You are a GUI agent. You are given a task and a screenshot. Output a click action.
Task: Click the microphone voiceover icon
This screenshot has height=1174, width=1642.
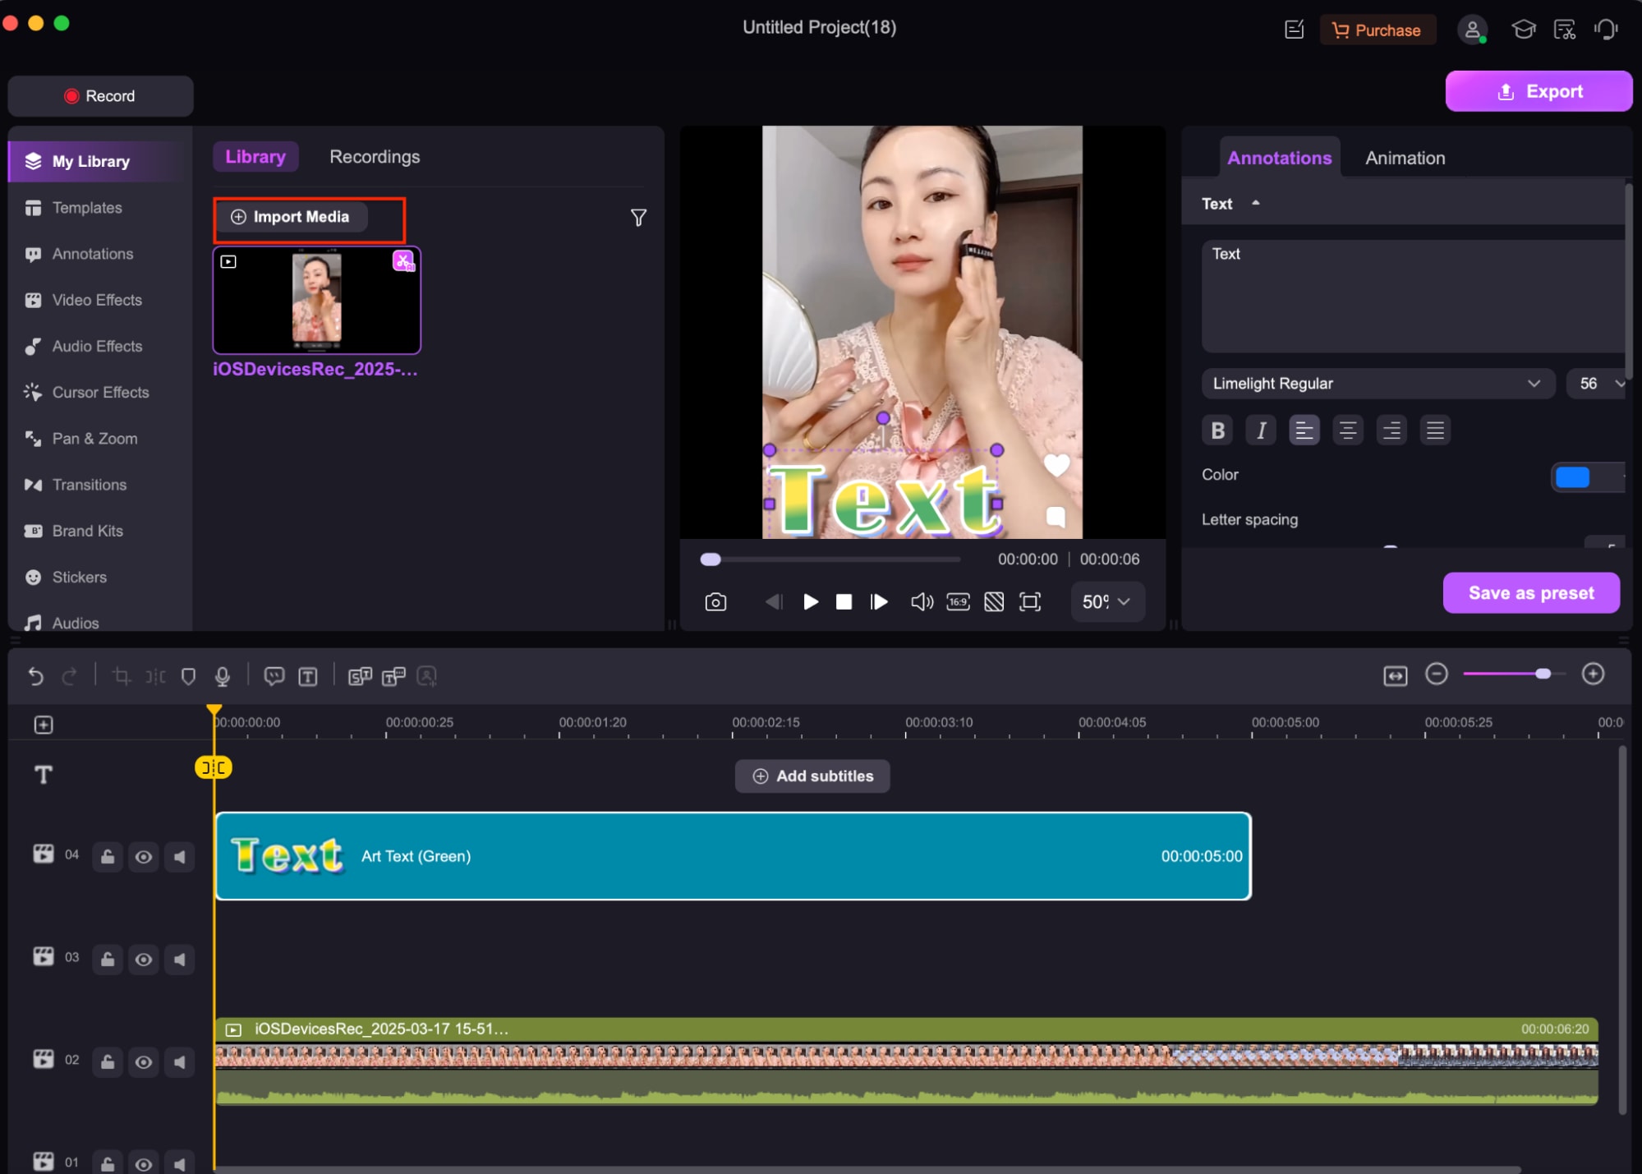click(222, 676)
